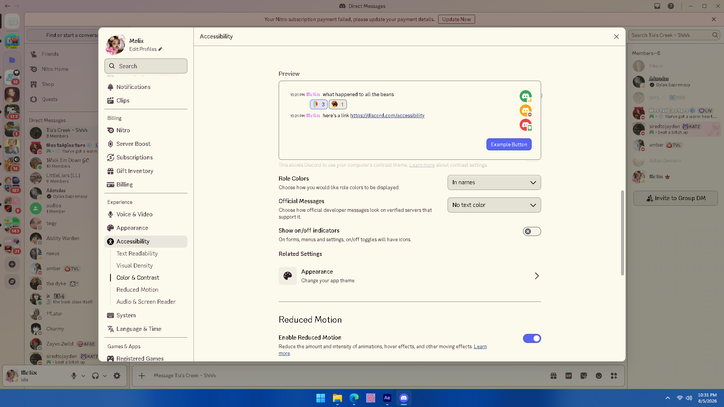Open microphone input options arrow
The width and height of the screenshot is (724, 407).
(x=83, y=376)
